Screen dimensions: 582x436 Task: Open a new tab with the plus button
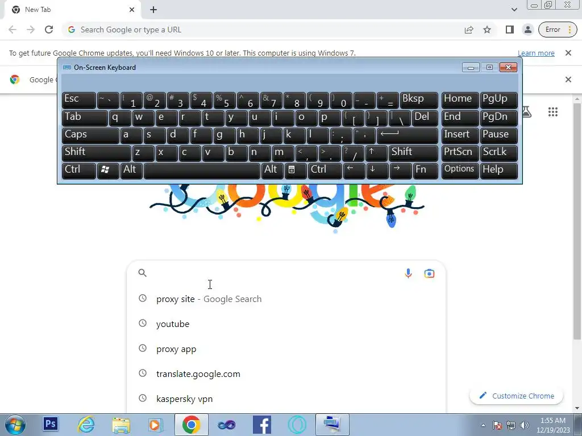tap(153, 10)
